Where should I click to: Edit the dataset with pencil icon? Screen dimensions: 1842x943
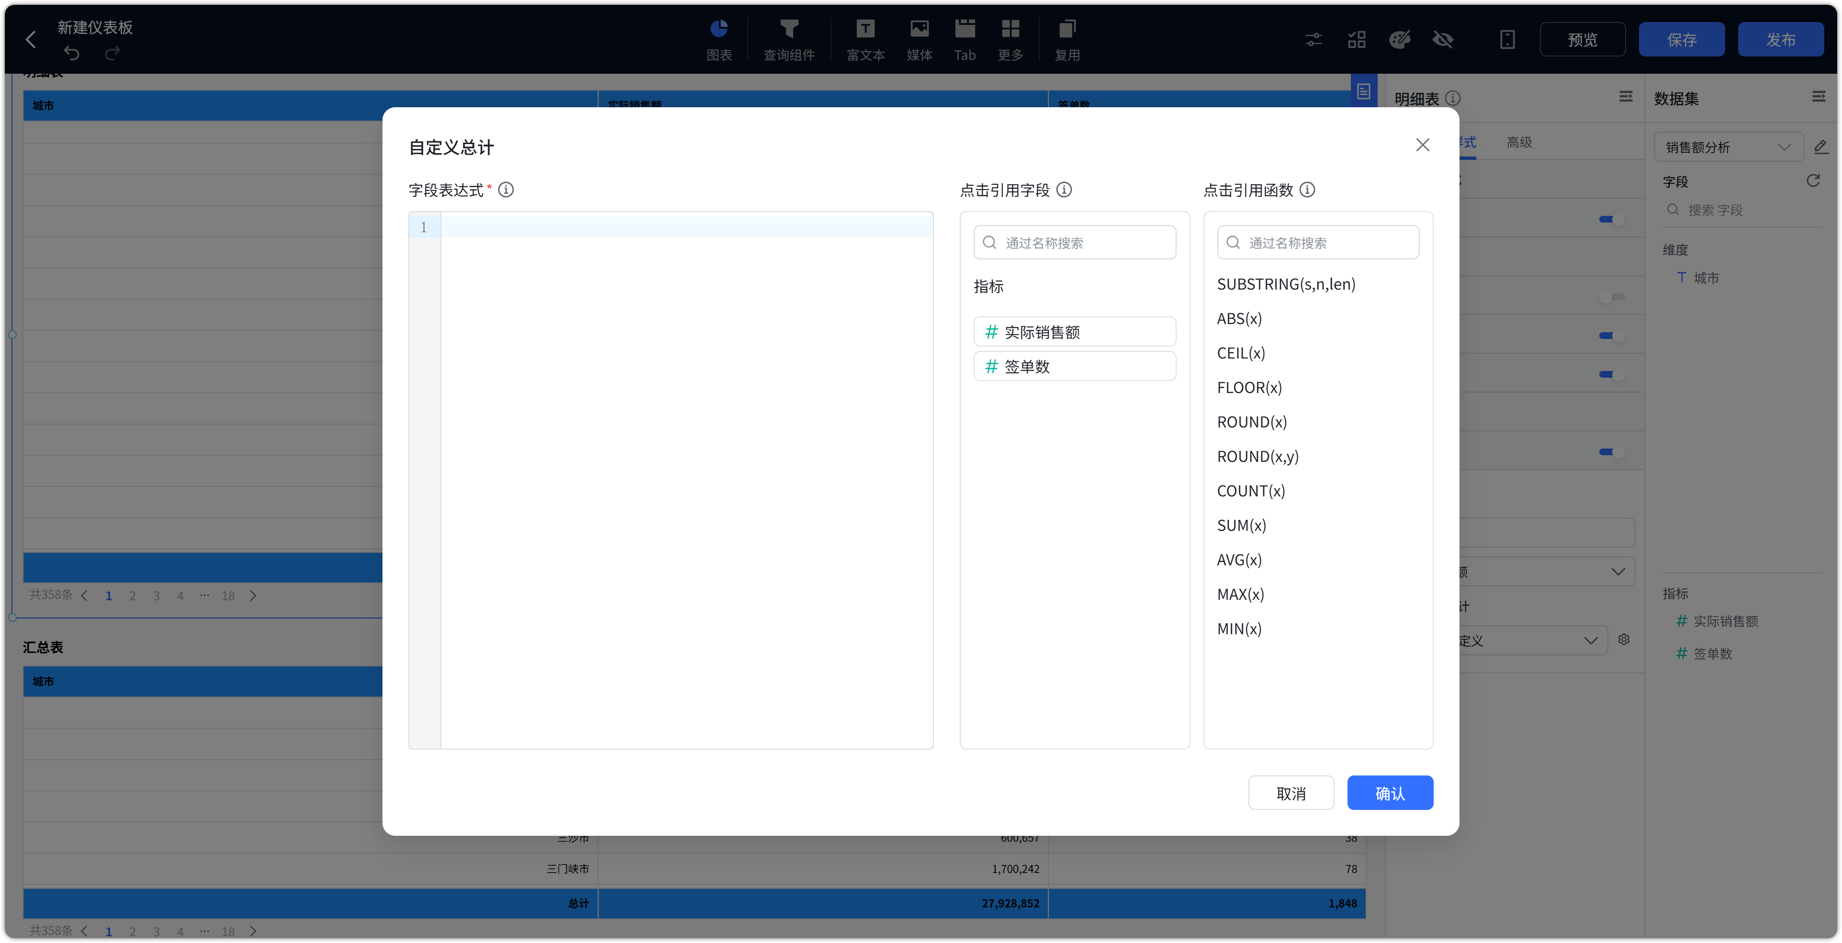point(1820,147)
